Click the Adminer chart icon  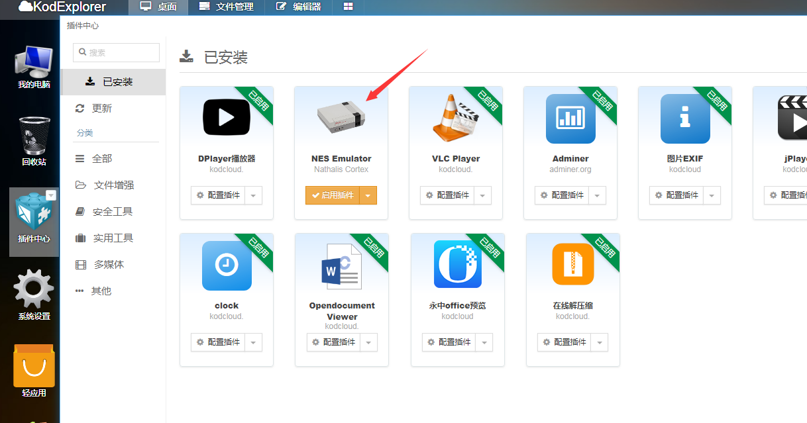pos(570,119)
